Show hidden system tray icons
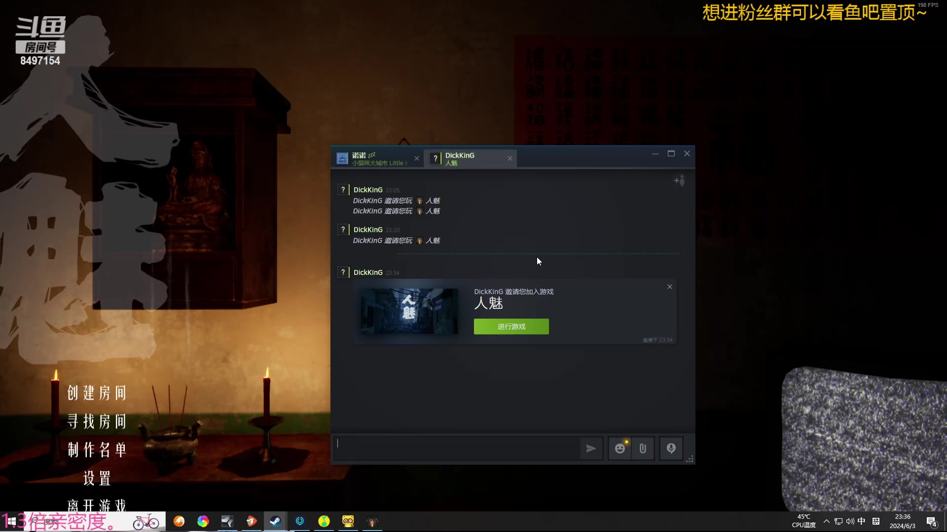Viewport: 947px width, 532px height. point(827,521)
